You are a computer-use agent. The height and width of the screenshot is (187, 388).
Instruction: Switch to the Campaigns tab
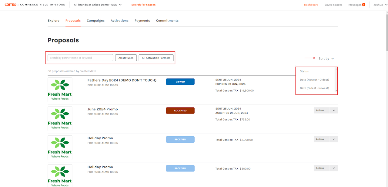click(x=95, y=21)
